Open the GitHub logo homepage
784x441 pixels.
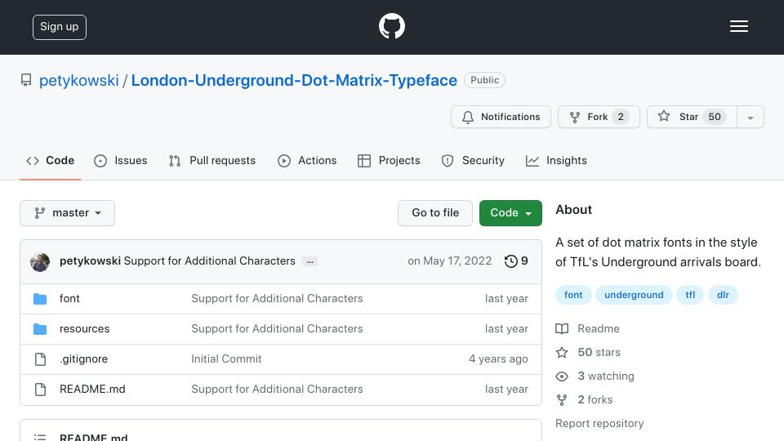point(391,26)
